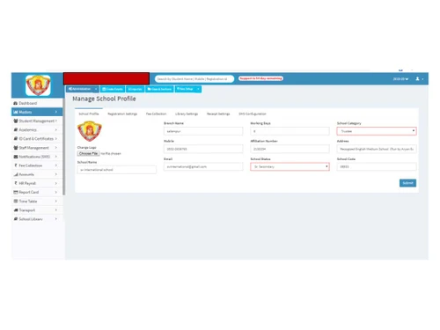Open the Student Management sidebar icon
Viewport: 440px width, 330px height.
pos(16,121)
